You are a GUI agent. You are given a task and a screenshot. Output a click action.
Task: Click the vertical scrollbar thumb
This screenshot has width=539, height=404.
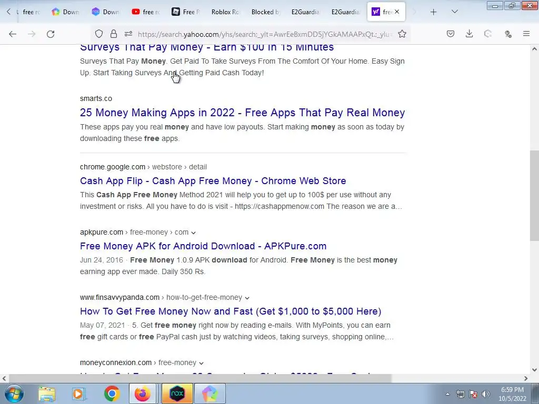click(x=534, y=195)
